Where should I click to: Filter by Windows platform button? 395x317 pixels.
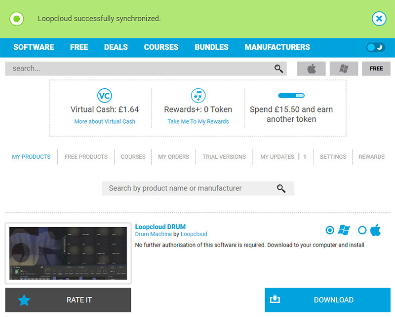(344, 69)
